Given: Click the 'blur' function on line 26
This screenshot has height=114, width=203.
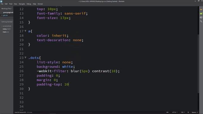Looking at the screenshot, I should pos(75,71).
